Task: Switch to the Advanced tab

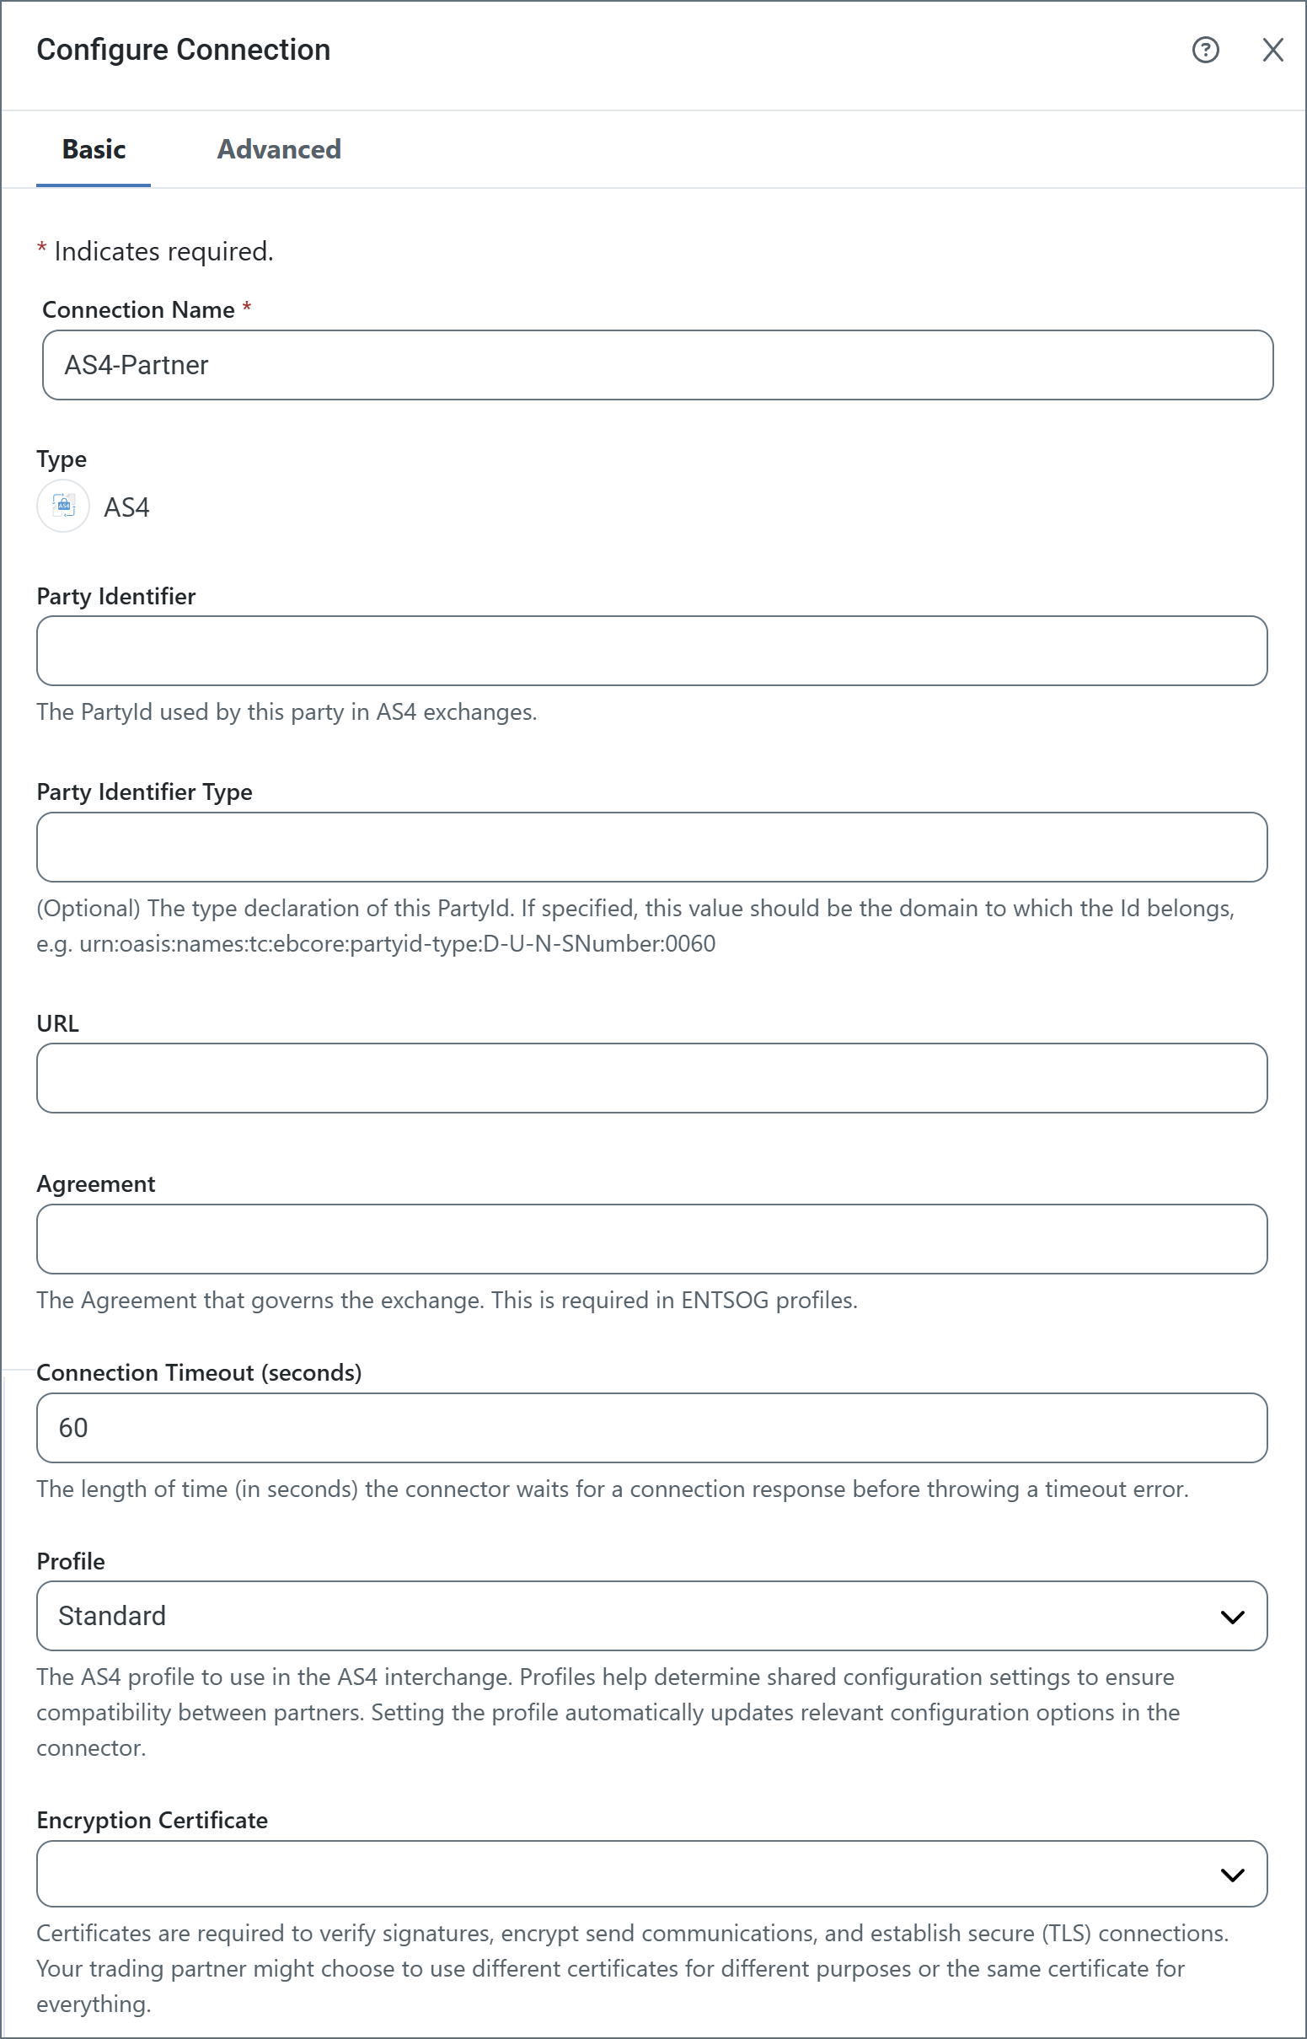Action: pyautogui.click(x=278, y=149)
